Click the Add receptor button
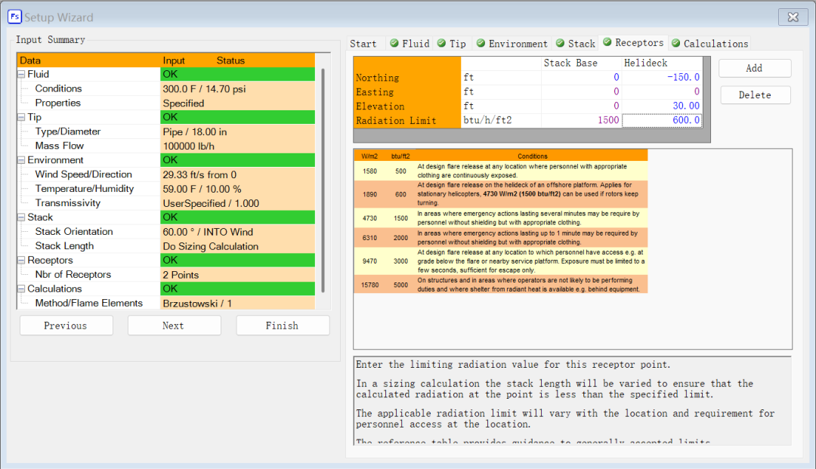Image resolution: width=816 pixels, height=469 pixels. (x=755, y=68)
